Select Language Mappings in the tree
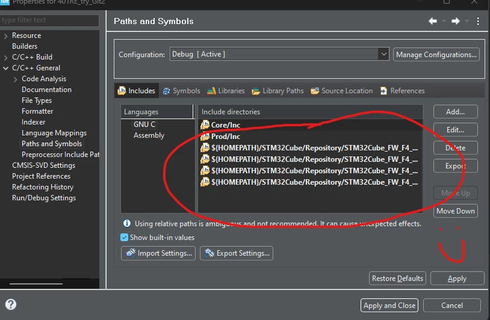The height and width of the screenshot is (320, 490). point(54,133)
